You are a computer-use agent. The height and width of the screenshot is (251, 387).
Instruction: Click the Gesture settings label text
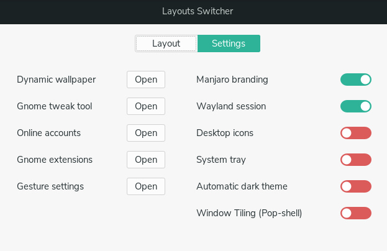coord(50,186)
